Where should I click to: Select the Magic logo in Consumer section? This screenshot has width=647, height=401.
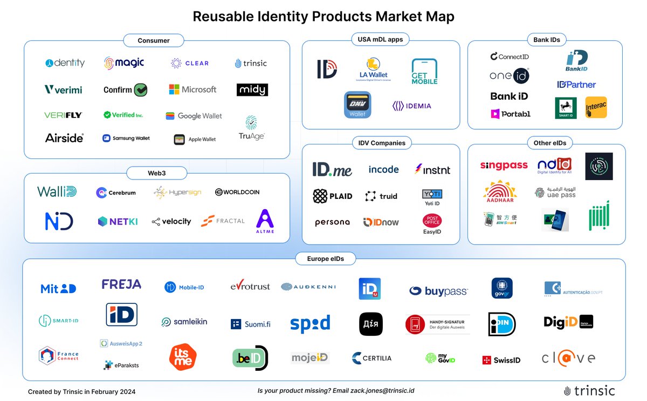coord(125,63)
